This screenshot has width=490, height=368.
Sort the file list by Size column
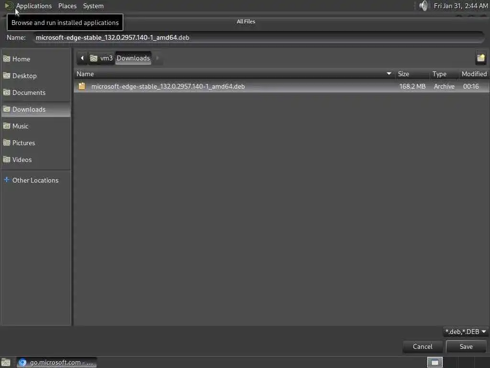point(412,74)
